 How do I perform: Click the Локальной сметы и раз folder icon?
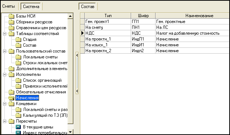[19, 109]
